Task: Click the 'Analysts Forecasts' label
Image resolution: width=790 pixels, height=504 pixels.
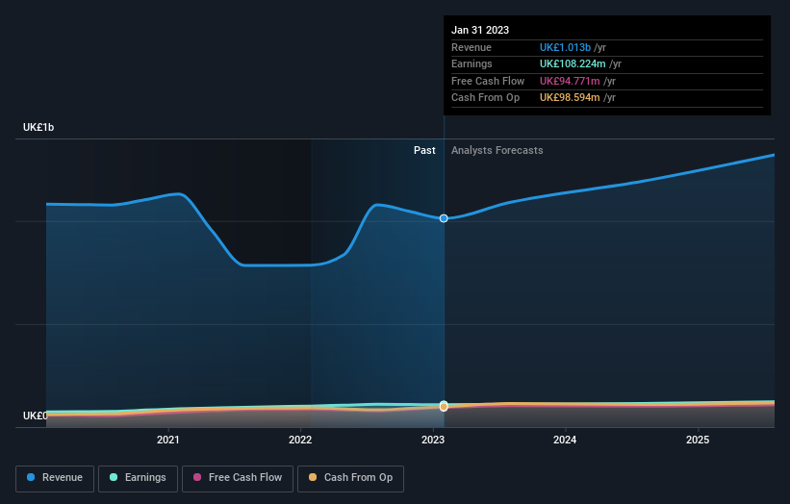Action: point(497,151)
